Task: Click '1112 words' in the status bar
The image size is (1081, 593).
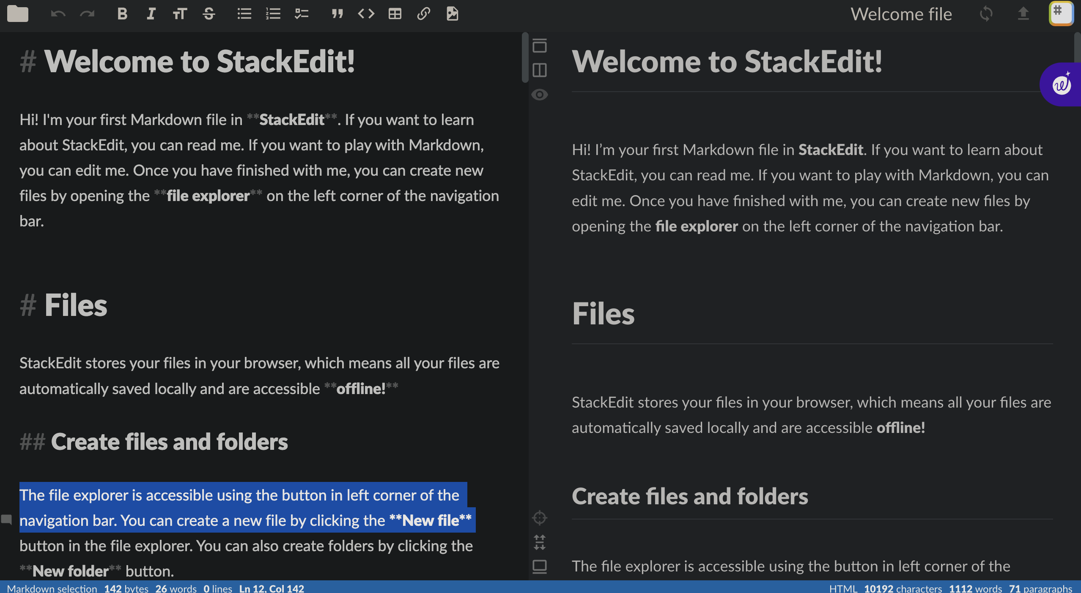Action: point(976,588)
